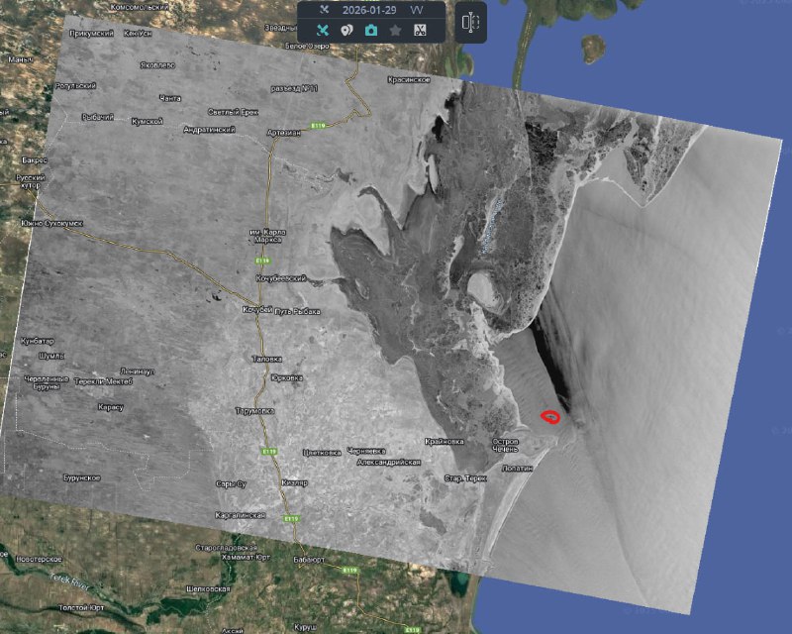Click the E119 road shield near Артезиан
The width and height of the screenshot is (792, 634).
click(318, 126)
